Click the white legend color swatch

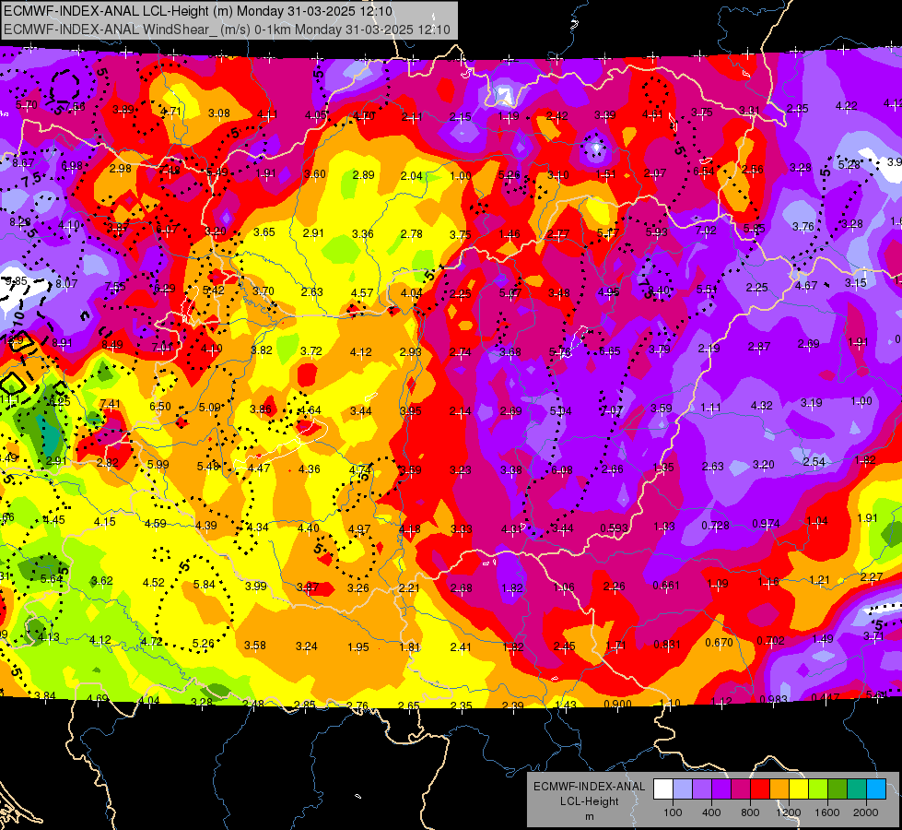pyautogui.click(x=663, y=789)
